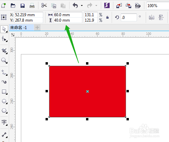Add a new document tab with plus
169x142 pixels.
(37, 27)
